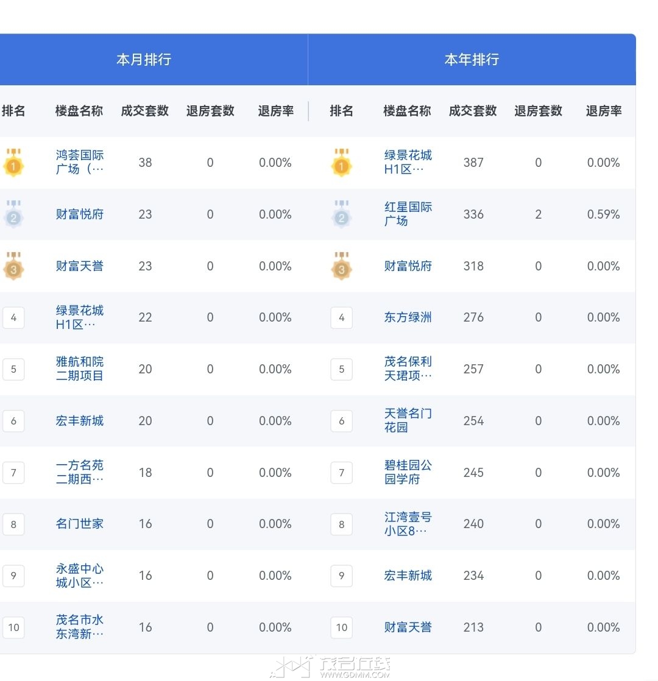Click 名门世家 property name

pos(80,524)
